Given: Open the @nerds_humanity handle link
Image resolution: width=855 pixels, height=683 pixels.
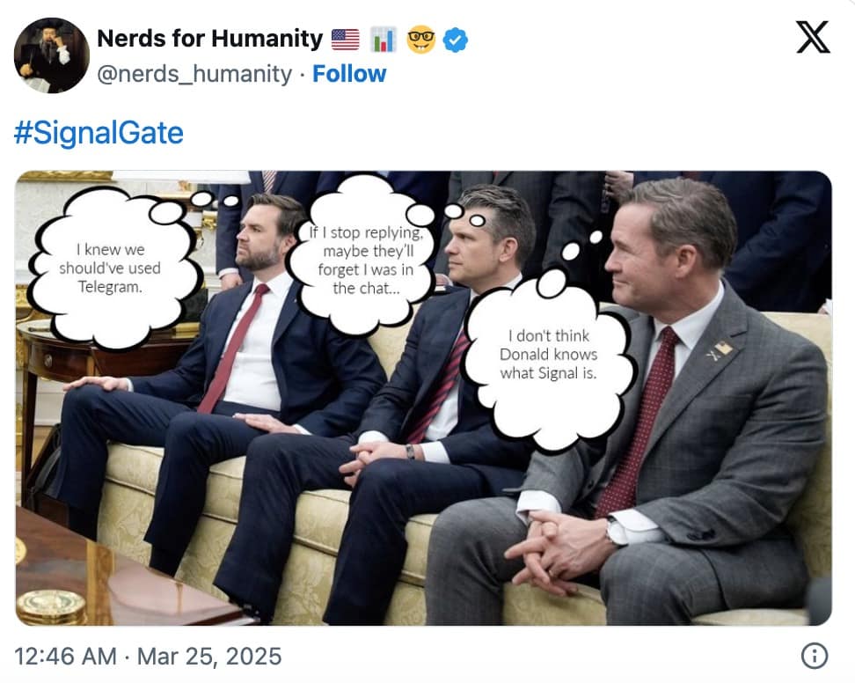Looking at the screenshot, I should pyautogui.click(x=194, y=74).
